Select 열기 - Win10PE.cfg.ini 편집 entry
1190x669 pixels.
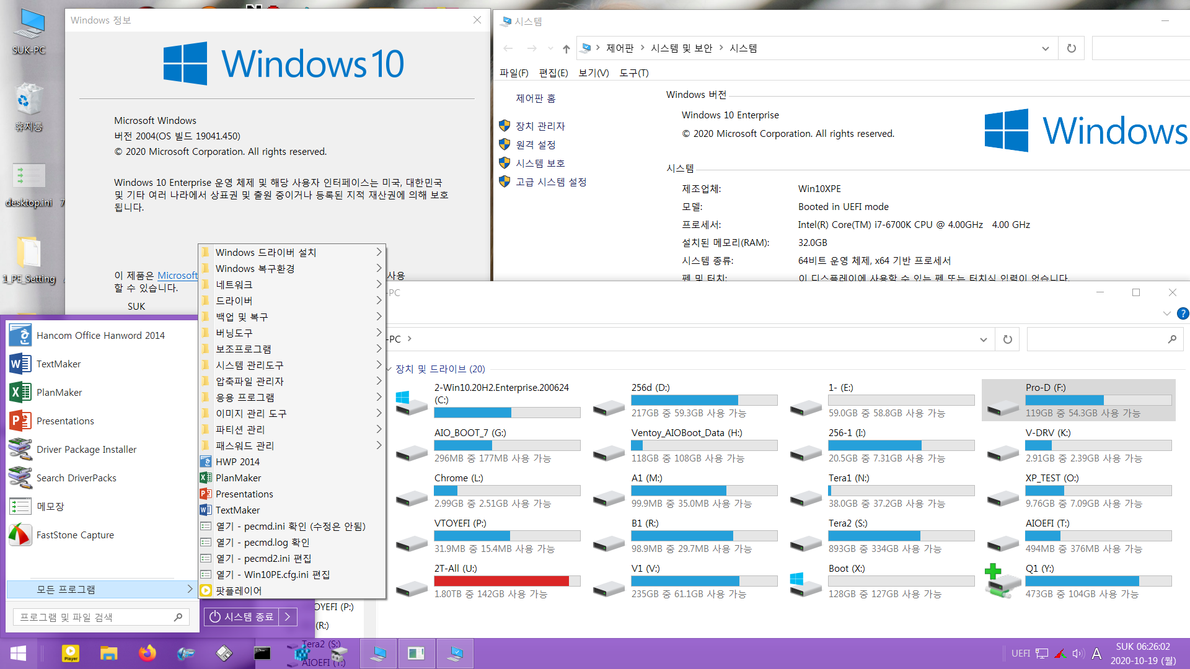pyautogui.click(x=292, y=574)
